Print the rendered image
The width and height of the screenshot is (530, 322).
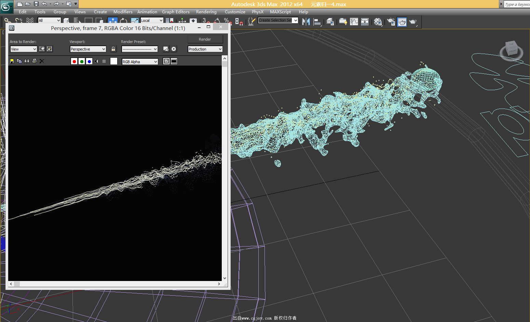tap(34, 61)
